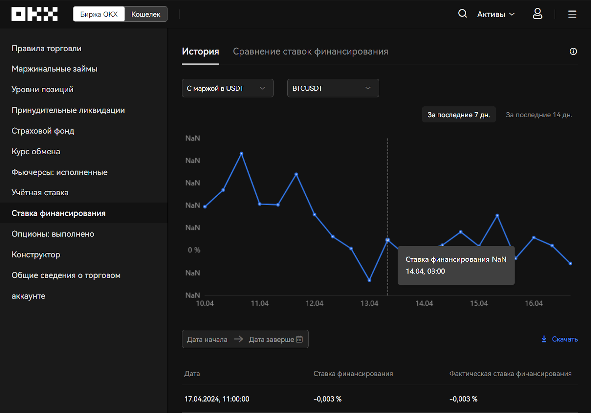Select the За последние 14 дн. range
This screenshot has height=413, width=591.
coord(539,115)
